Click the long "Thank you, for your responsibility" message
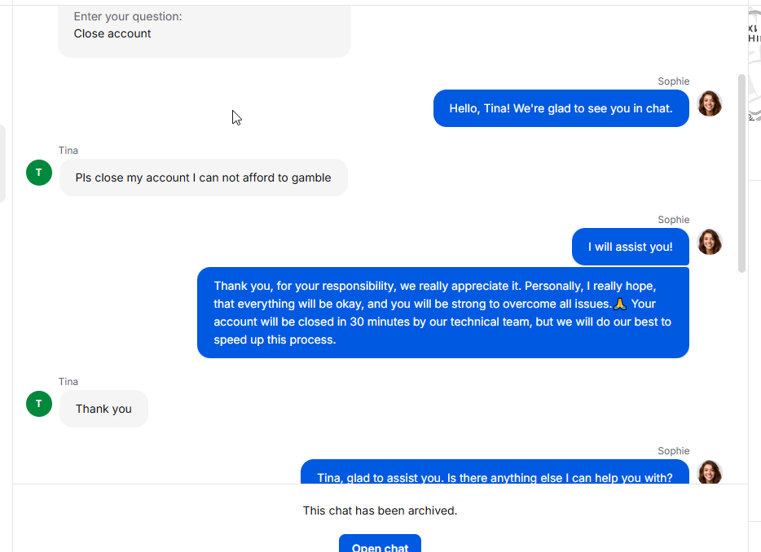 click(x=442, y=313)
